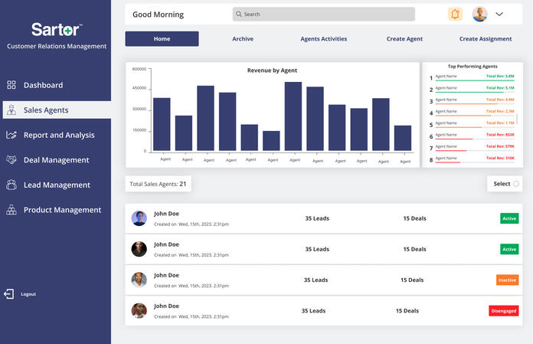Click the red Disengaged status badge

503,311
